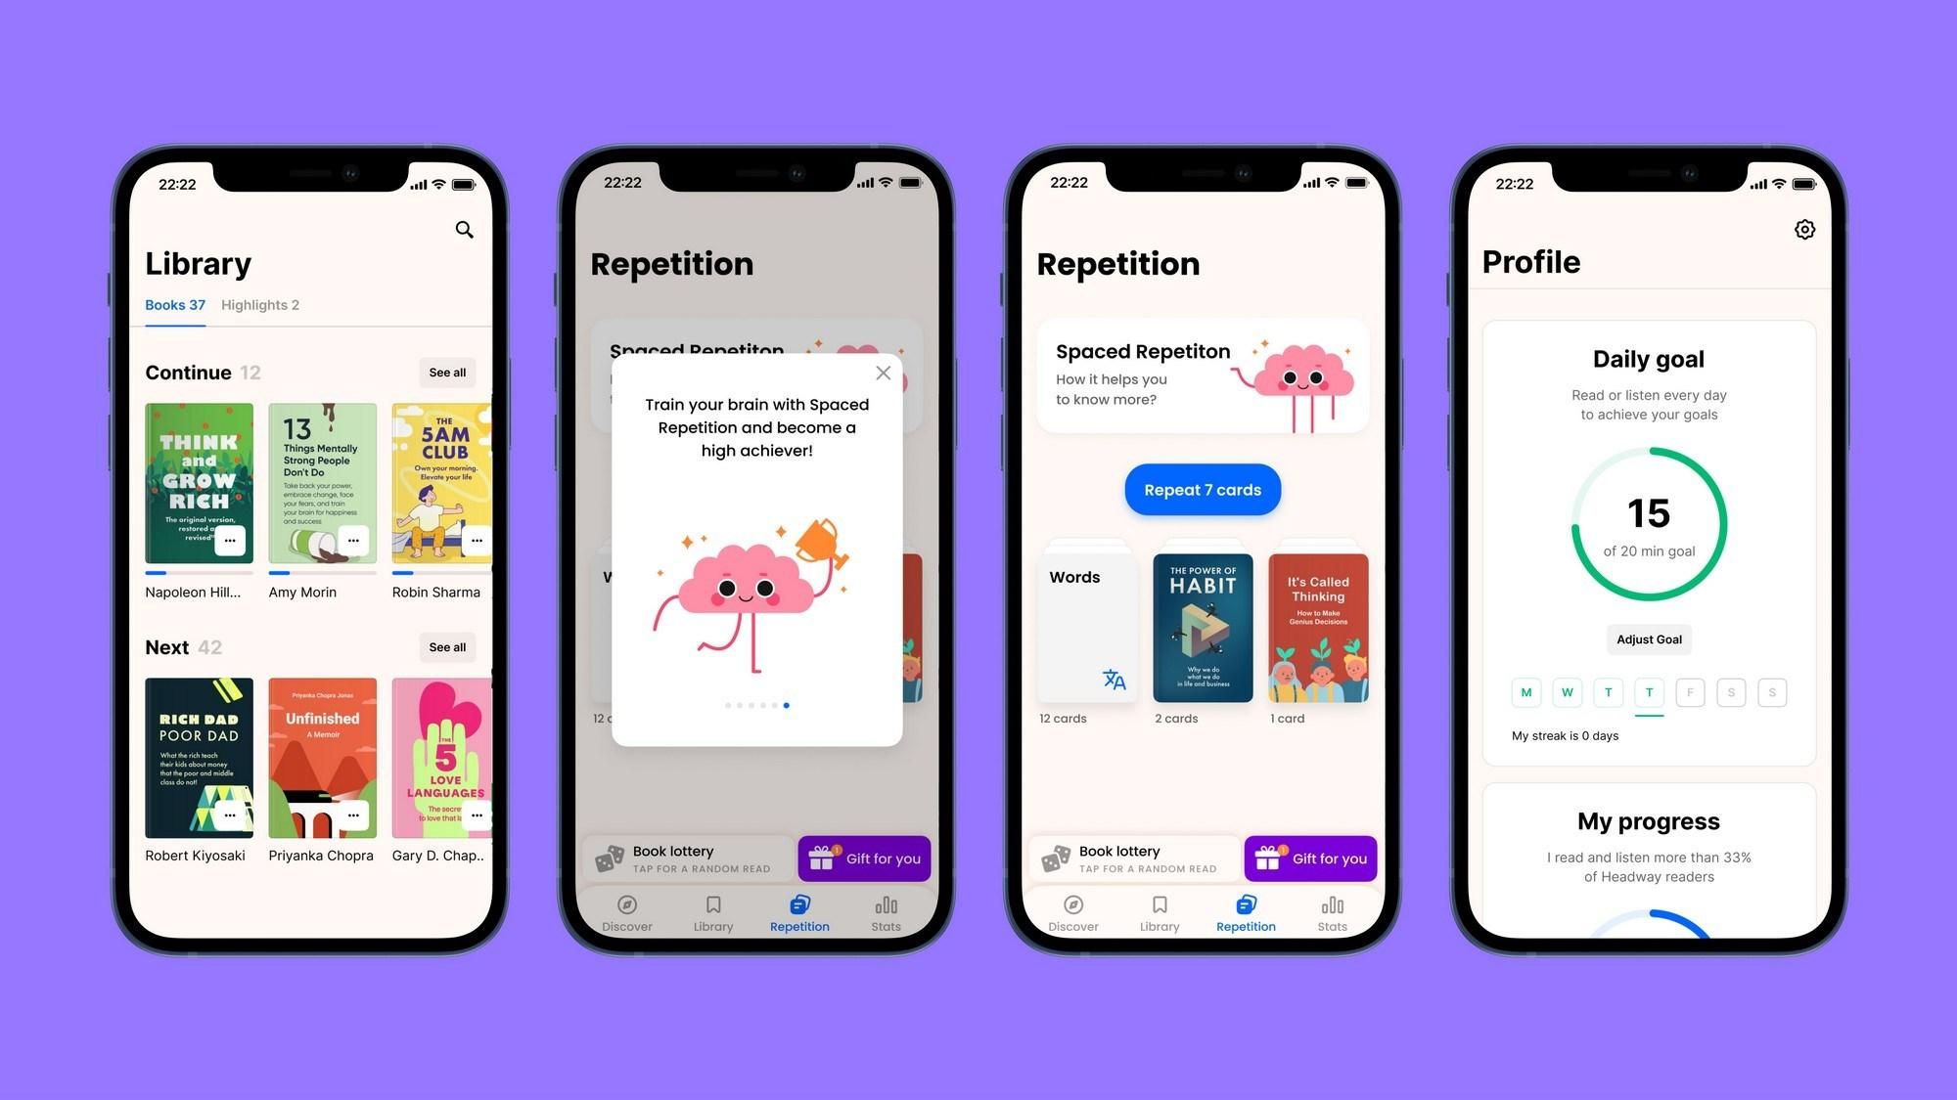Screen dimensions: 1957x1100
Task: Open The Power of Habit card set
Action: point(1203,629)
